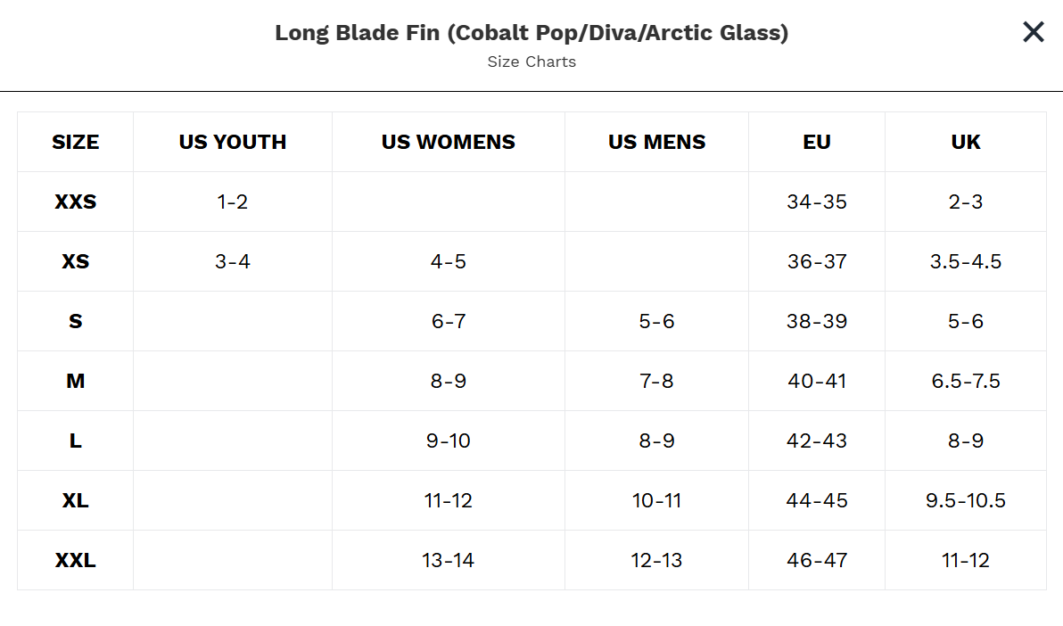Image resolution: width=1063 pixels, height=626 pixels.
Task: Select the US Womens 13-14 cell
Action: pyautogui.click(x=449, y=560)
